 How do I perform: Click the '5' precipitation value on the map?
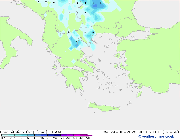pyautogui.click(x=101, y=3)
